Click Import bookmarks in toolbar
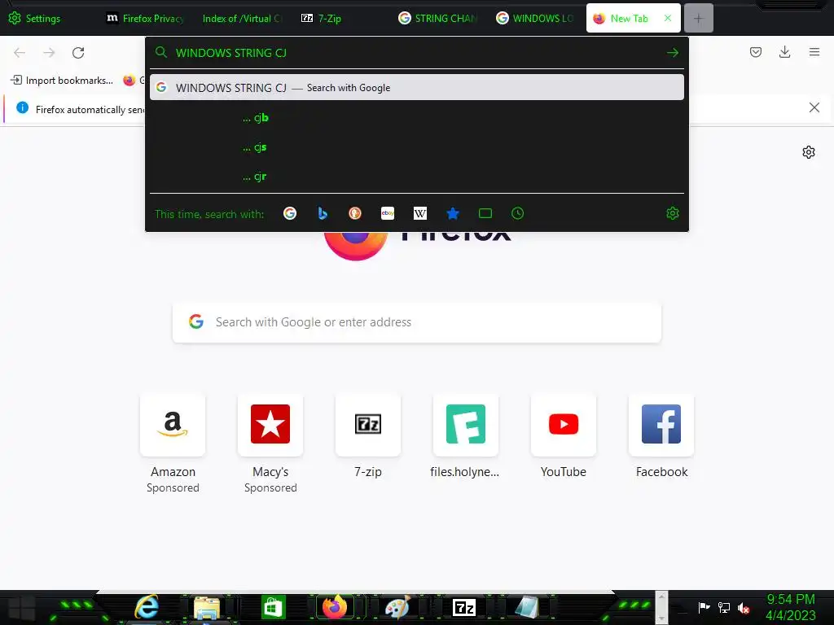 click(62, 81)
